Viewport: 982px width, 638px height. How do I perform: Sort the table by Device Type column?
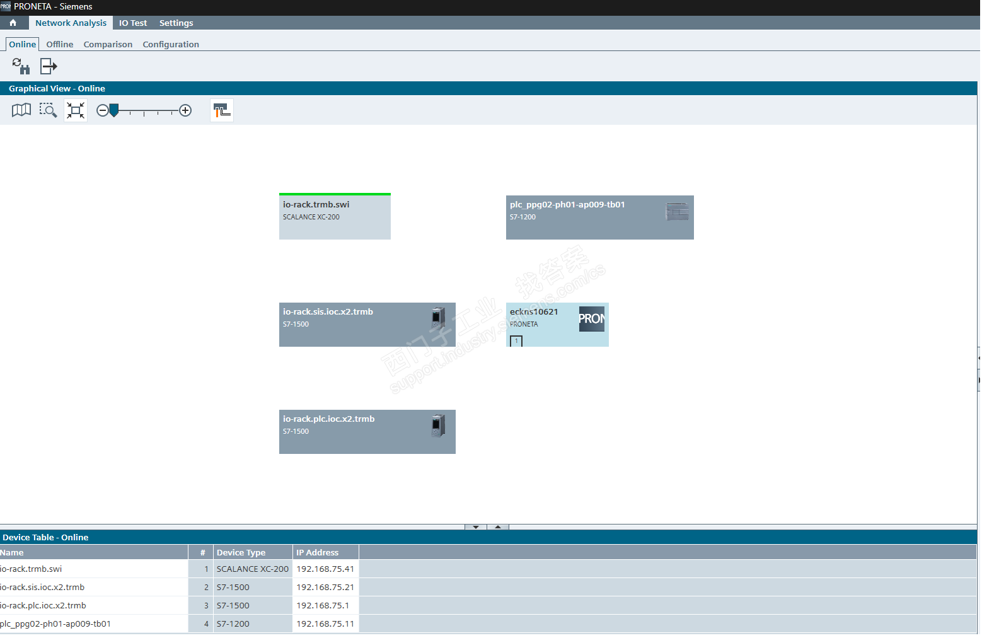click(x=253, y=552)
